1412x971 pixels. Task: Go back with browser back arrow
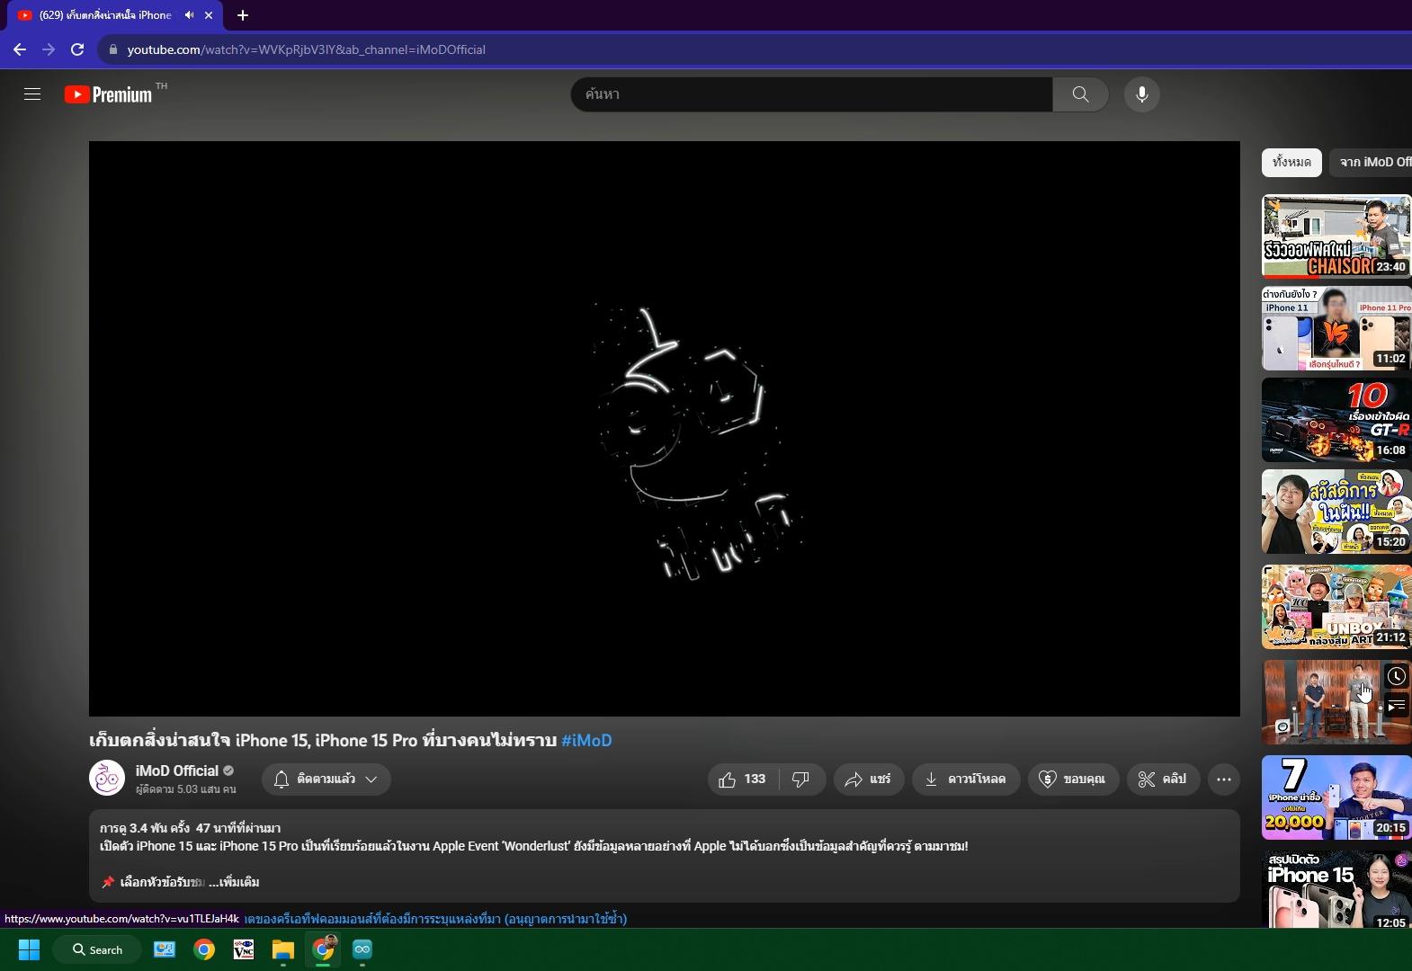coord(20,49)
